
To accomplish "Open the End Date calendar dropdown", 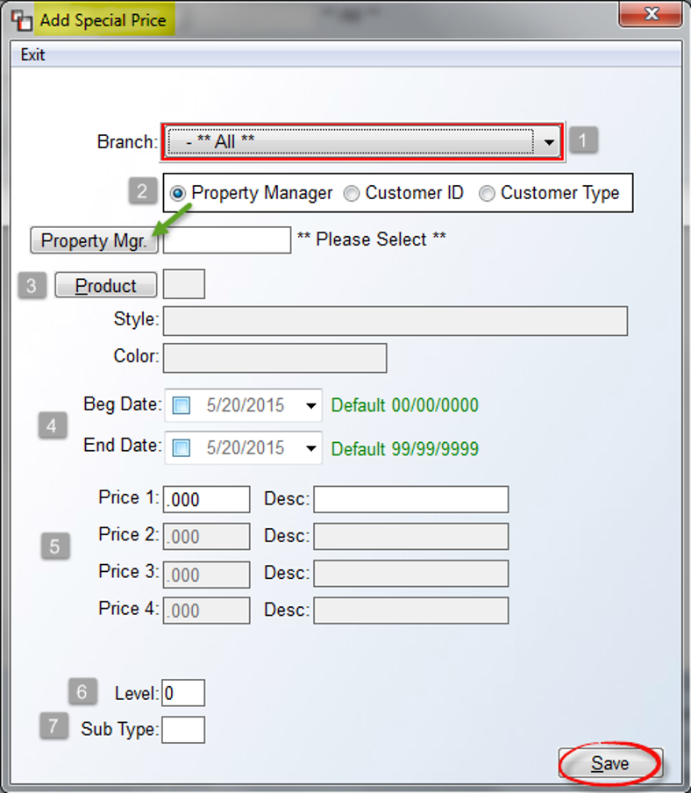I will 311,448.
